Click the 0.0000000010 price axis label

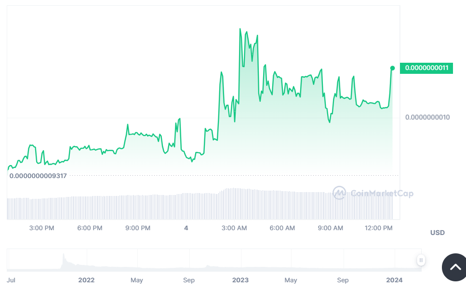[x=427, y=117]
